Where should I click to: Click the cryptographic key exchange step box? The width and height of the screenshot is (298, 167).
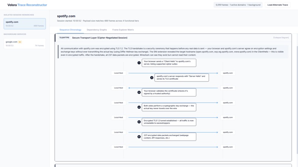(169, 107)
